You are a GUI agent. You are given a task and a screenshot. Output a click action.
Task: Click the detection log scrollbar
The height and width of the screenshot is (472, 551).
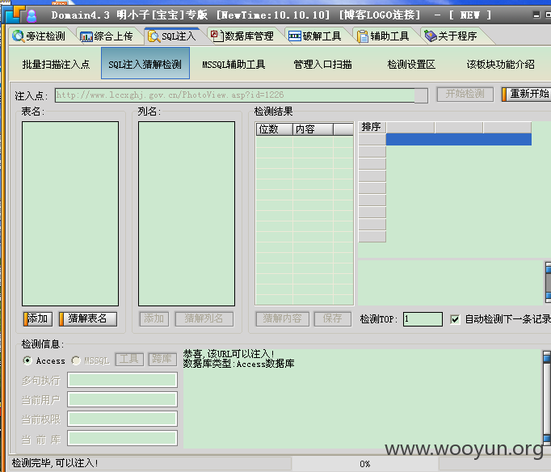click(546, 398)
